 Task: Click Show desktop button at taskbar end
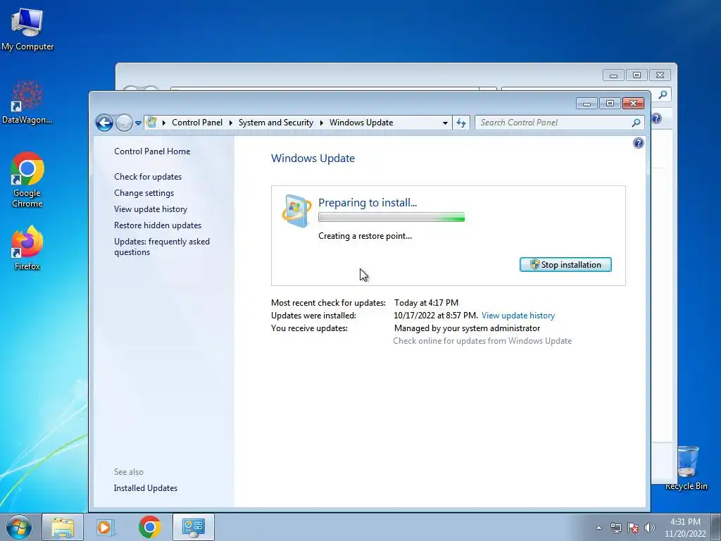coord(715,528)
